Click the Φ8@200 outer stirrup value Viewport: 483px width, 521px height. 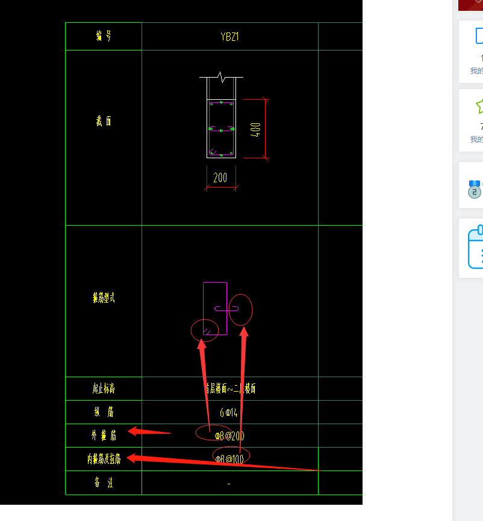point(229,436)
